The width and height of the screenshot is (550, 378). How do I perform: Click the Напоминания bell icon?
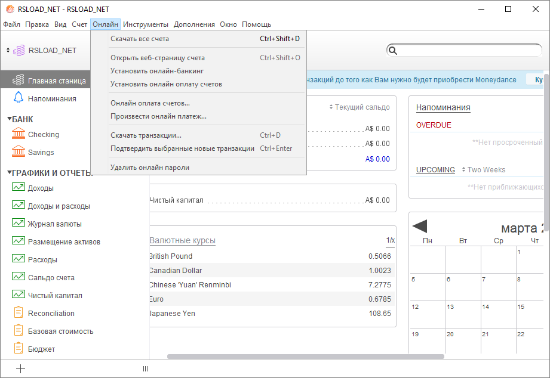pyautogui.click(x=19, y=98)
